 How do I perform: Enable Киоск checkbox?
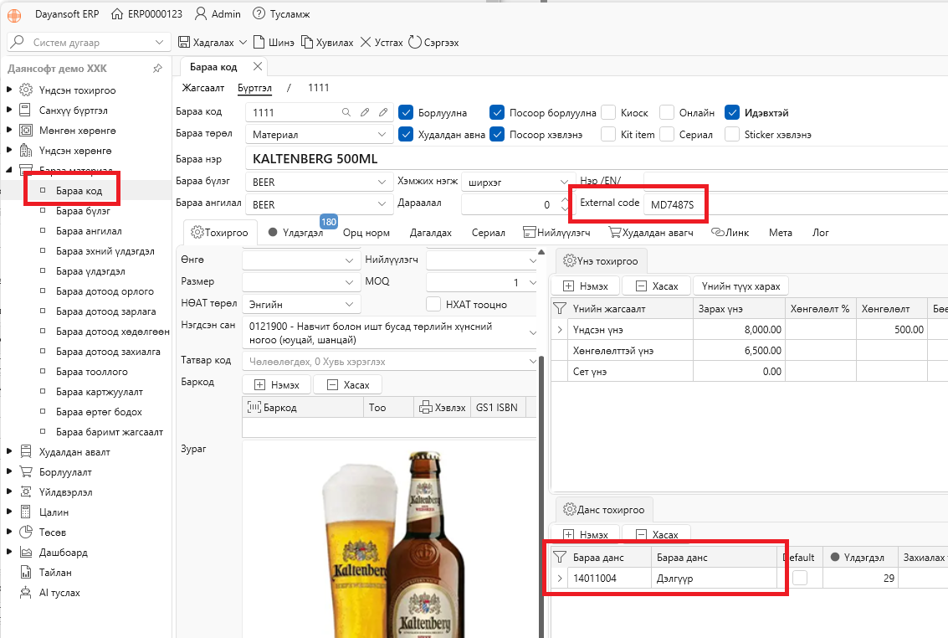[609, 112]
